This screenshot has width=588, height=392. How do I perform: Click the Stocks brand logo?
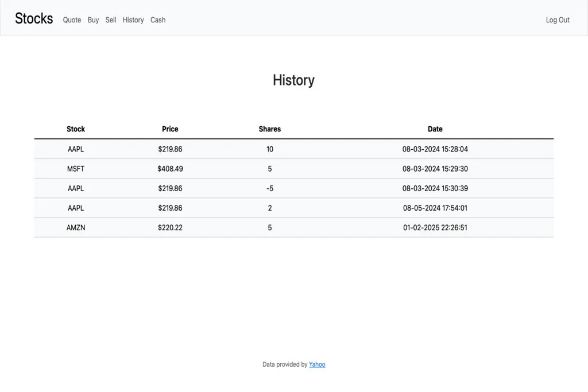tap(34, 18)
